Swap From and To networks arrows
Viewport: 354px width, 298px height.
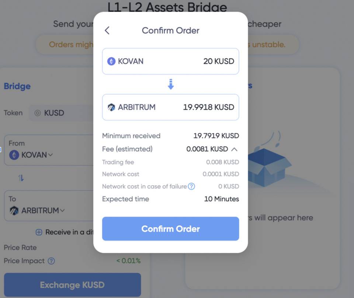coord(21,178)
